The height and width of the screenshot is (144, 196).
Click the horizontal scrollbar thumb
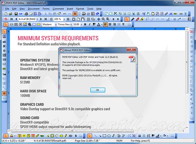point(72,131)
